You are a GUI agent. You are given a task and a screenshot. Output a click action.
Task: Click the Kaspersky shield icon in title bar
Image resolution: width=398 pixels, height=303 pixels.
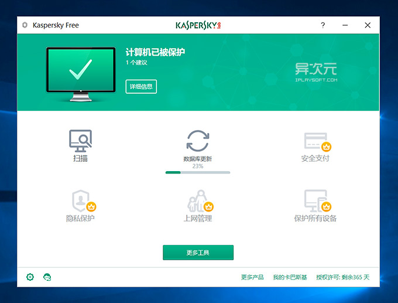point(25,25)
